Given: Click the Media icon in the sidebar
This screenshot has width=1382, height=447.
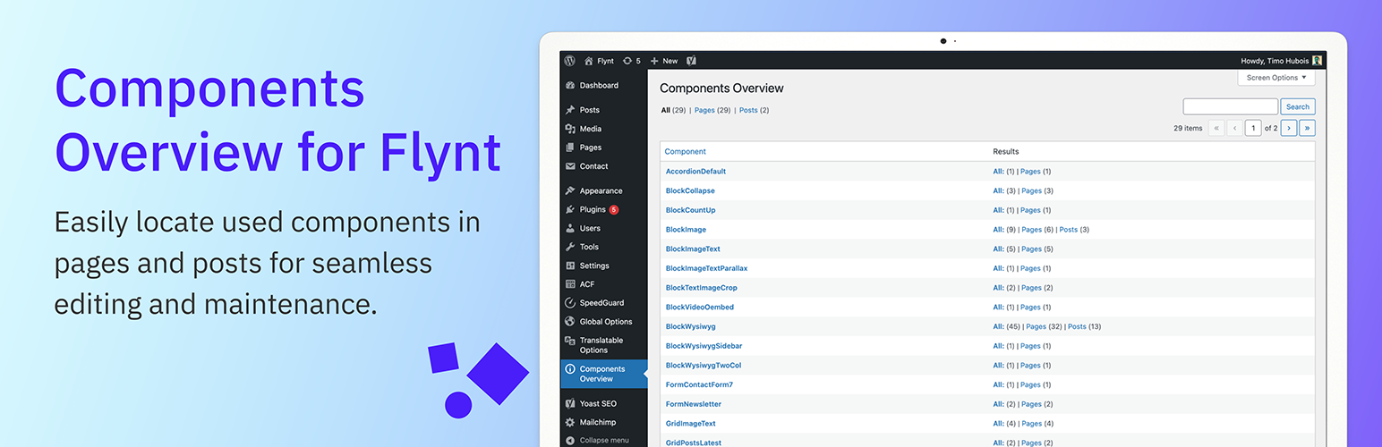Looking at the screenshot, I should [x=570, y=129].
